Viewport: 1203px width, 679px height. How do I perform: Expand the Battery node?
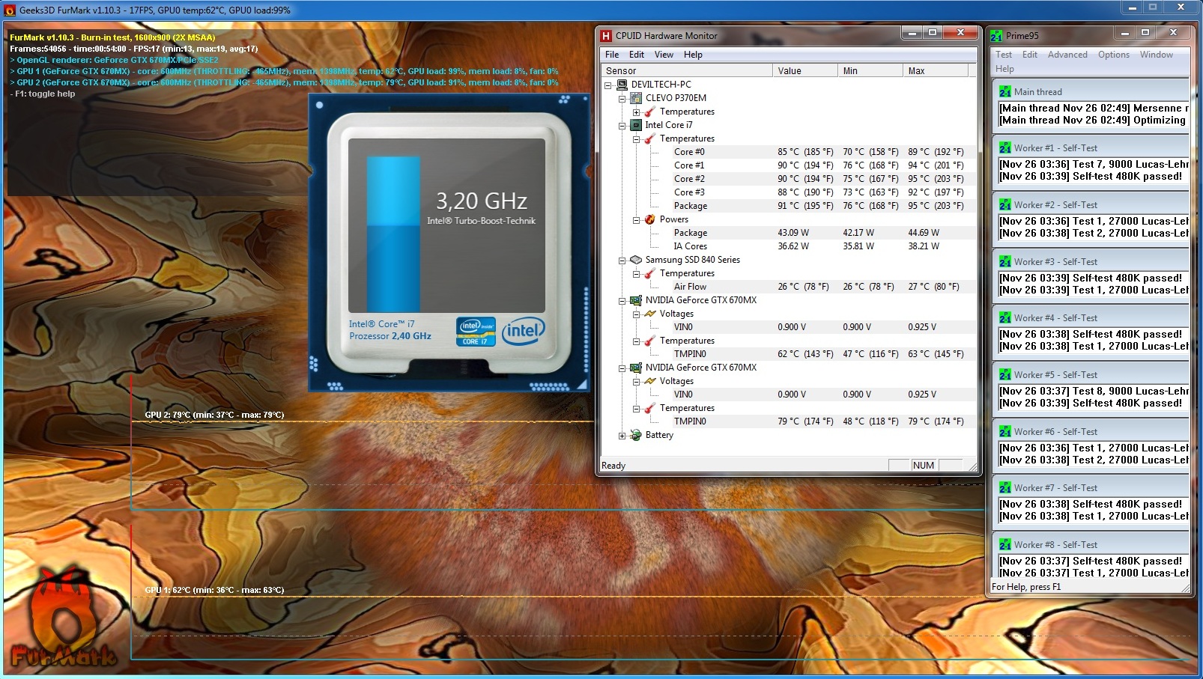(x=622, y=436)
